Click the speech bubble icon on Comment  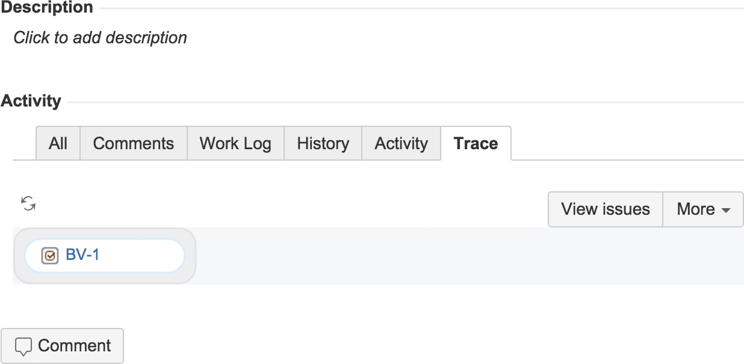click(x=23, y=347)
